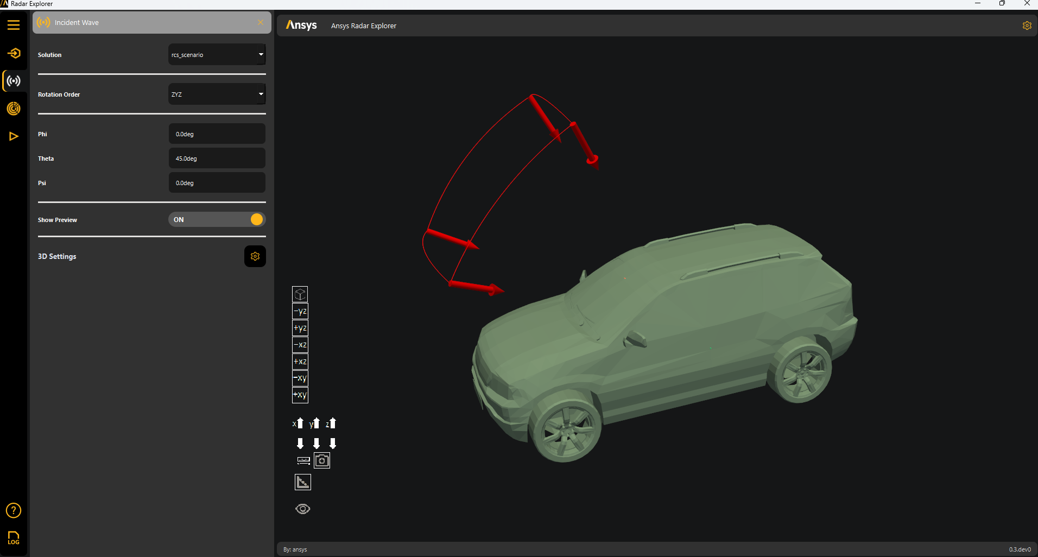
Task: Open the radar target sidebar step
Action: [x=14, y=109]
